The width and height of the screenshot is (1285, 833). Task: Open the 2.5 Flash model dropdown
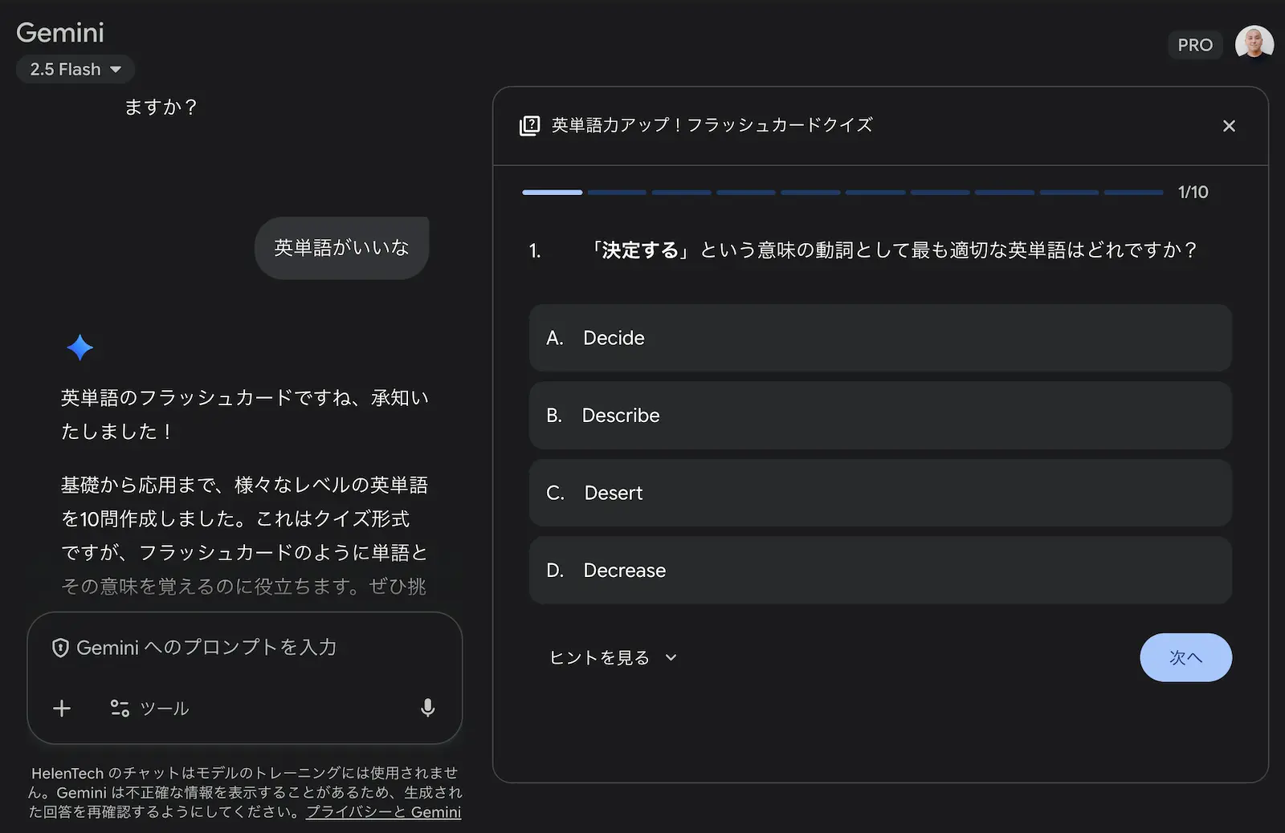(75, 69)
